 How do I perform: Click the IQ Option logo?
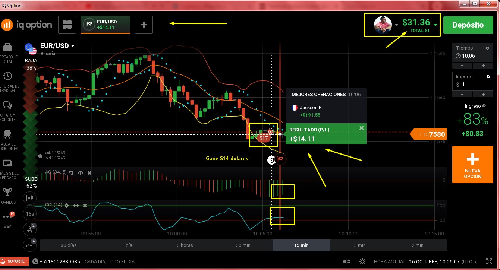tap(26, 25)
